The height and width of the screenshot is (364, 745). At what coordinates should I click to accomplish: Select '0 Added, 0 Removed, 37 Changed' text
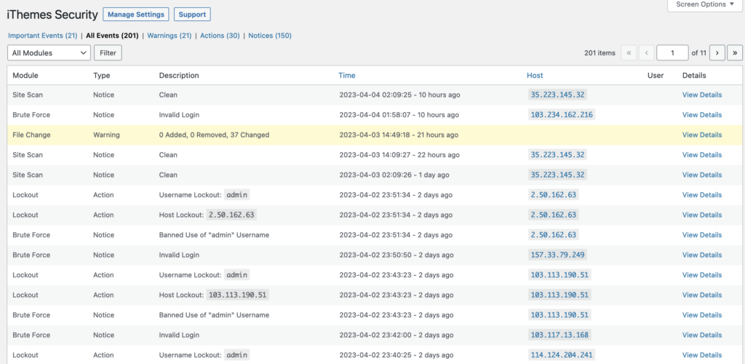pos(214,135)
